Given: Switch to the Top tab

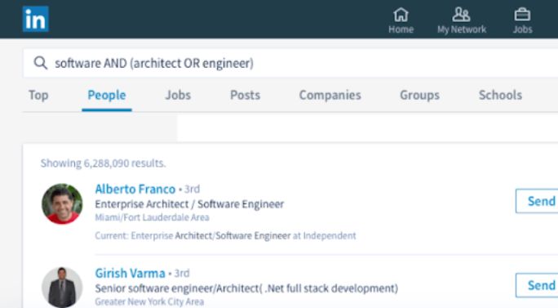Looking at the screenshot, I should click(x=38, y=96).
